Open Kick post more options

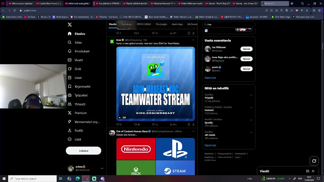click(193, 40)
